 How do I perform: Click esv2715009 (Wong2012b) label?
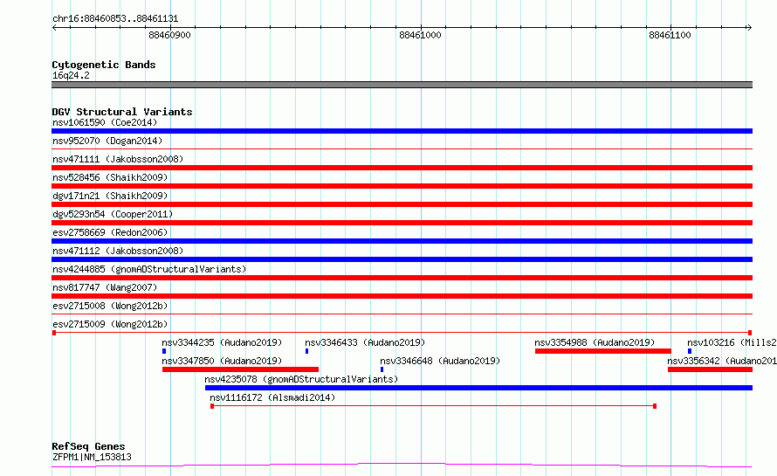[110, 324]
